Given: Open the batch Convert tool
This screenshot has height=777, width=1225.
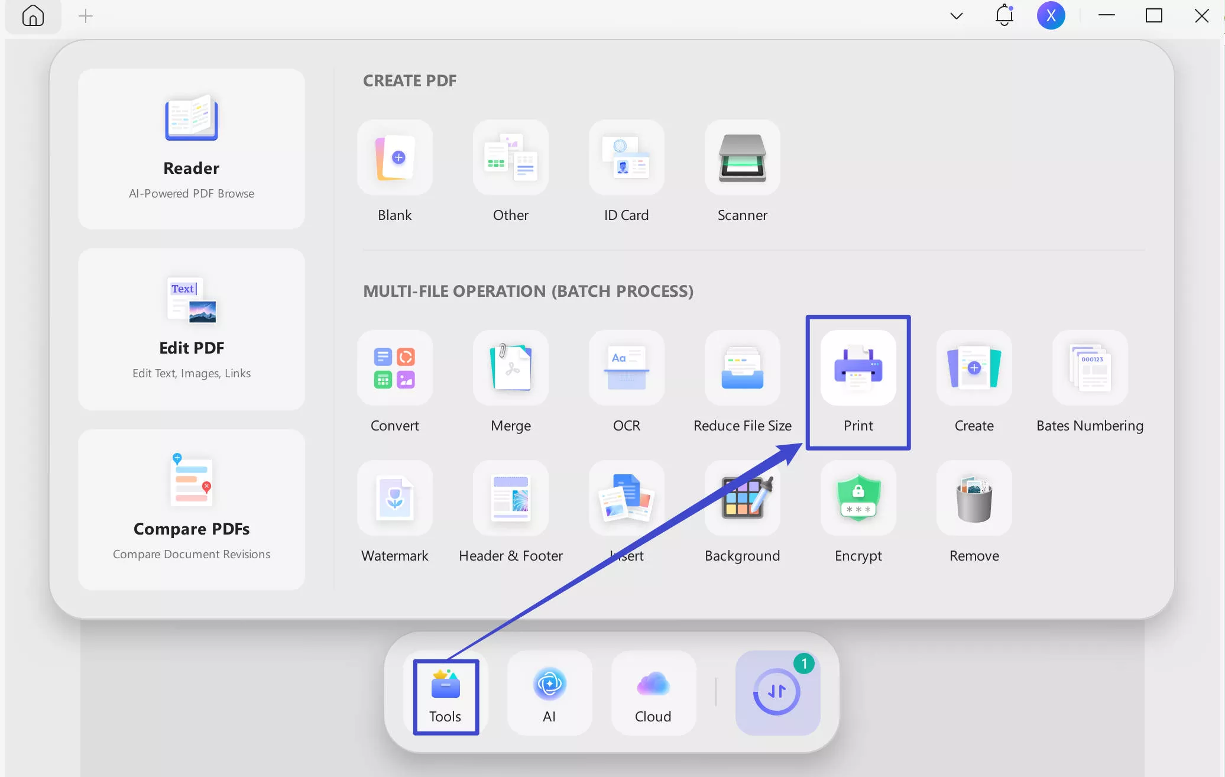Looking at the screenshot, I should [x=395, y=368].
